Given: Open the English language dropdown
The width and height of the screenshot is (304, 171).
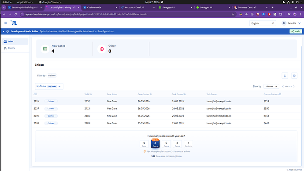Looking at the screenshot, I should click(x=263, y=23).
